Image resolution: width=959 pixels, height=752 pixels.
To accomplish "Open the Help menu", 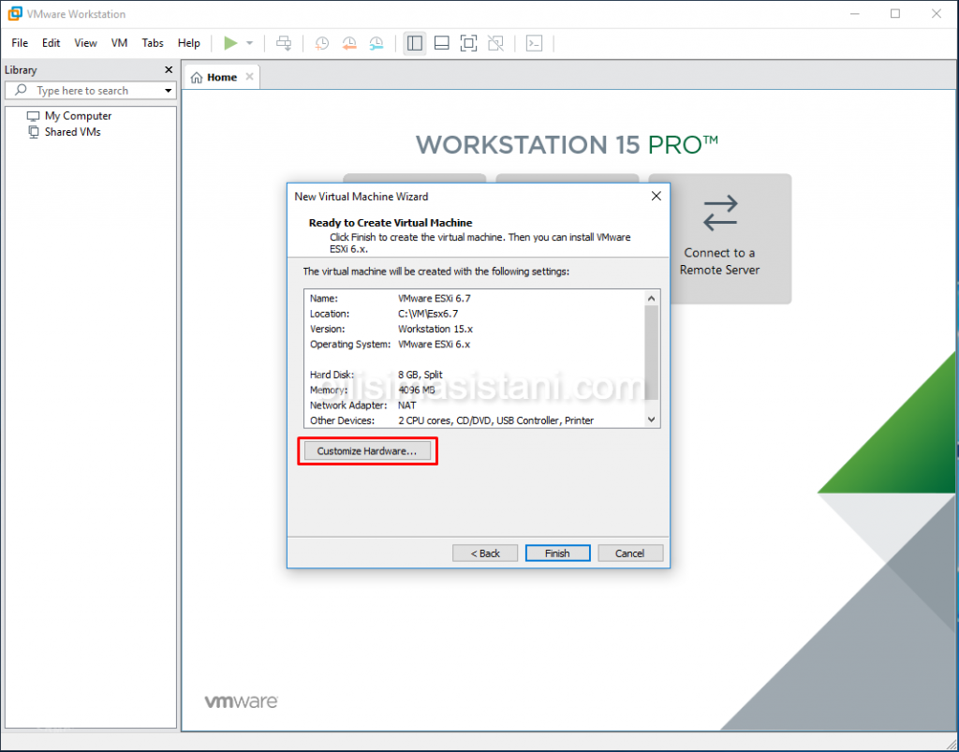I will tap(189, 43).
